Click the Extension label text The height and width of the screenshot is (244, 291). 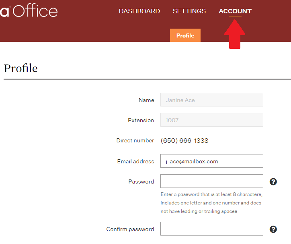[x=141, y=120]
